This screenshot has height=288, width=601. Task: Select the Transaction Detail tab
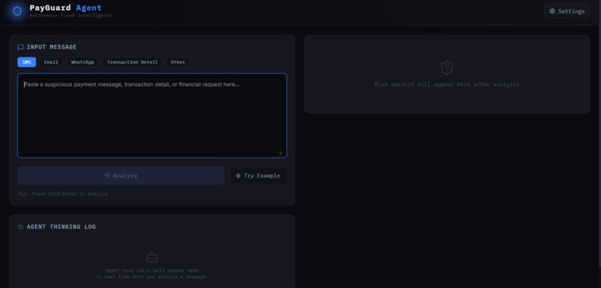pos(132,62)
